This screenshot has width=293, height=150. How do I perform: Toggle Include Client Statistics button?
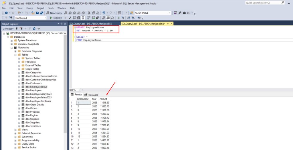click(98, 18)
